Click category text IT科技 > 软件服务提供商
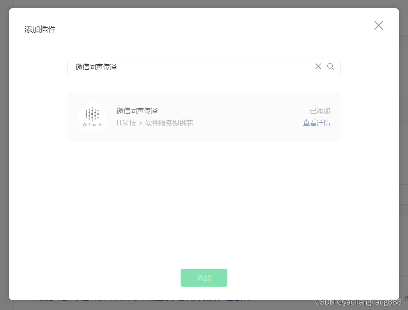 pos(154,123)
